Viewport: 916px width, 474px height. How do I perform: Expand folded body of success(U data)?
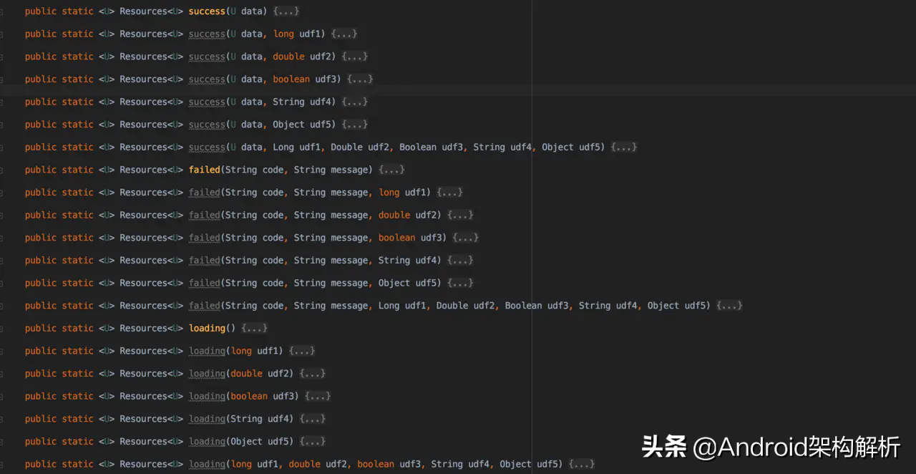click(x=286, y=11)
